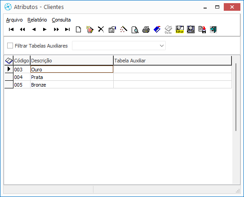244x197 pixels.
Task: Open the yellow Filter icon
Action: 180,29
